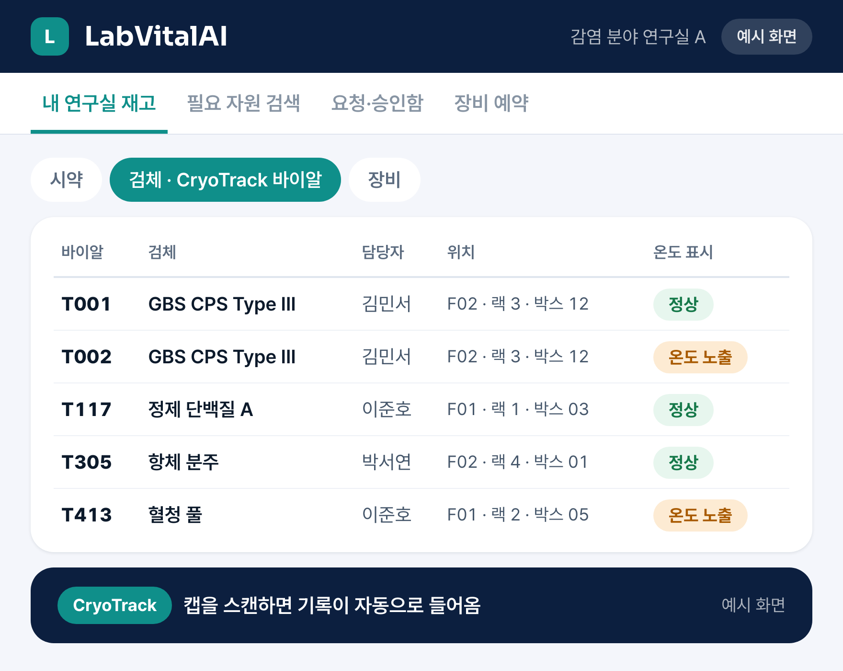The image size is (843, 671).
Task: Click GBS CPS Type III in T001 row
Action: pyautogui.click(x=222, y=304)
